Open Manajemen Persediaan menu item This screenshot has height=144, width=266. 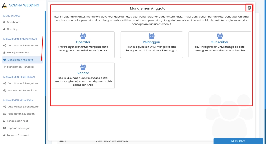(22, 91)
